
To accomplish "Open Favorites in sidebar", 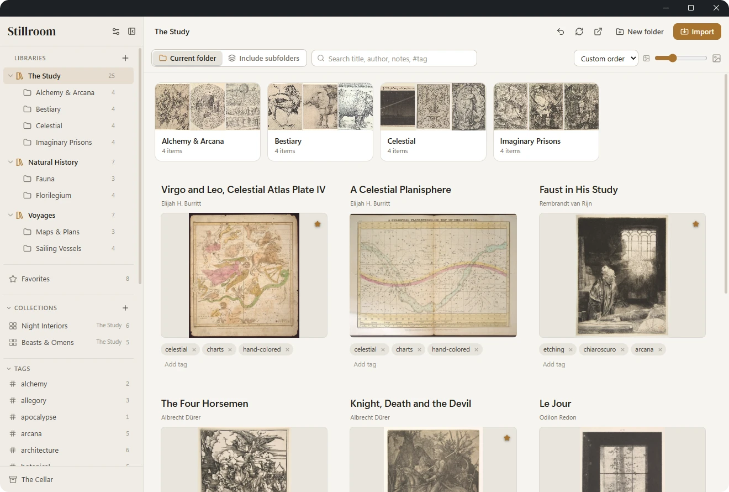I will [x=68, y=279].
